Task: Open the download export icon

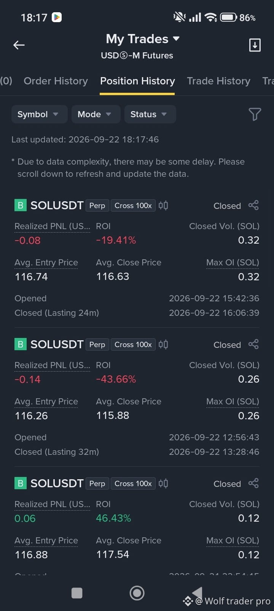Action: point(255,45)
